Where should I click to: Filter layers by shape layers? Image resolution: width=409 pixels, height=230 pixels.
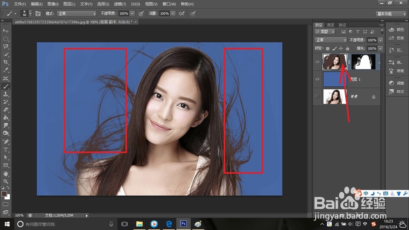[365, 32]
